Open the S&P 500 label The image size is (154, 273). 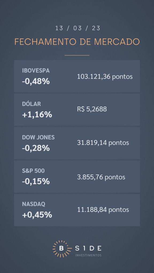(x=33, y=171)
